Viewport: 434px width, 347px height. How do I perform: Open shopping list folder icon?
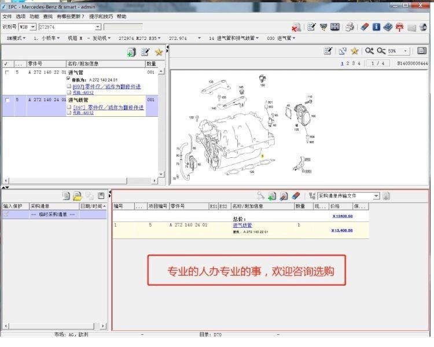pos(78,196)
